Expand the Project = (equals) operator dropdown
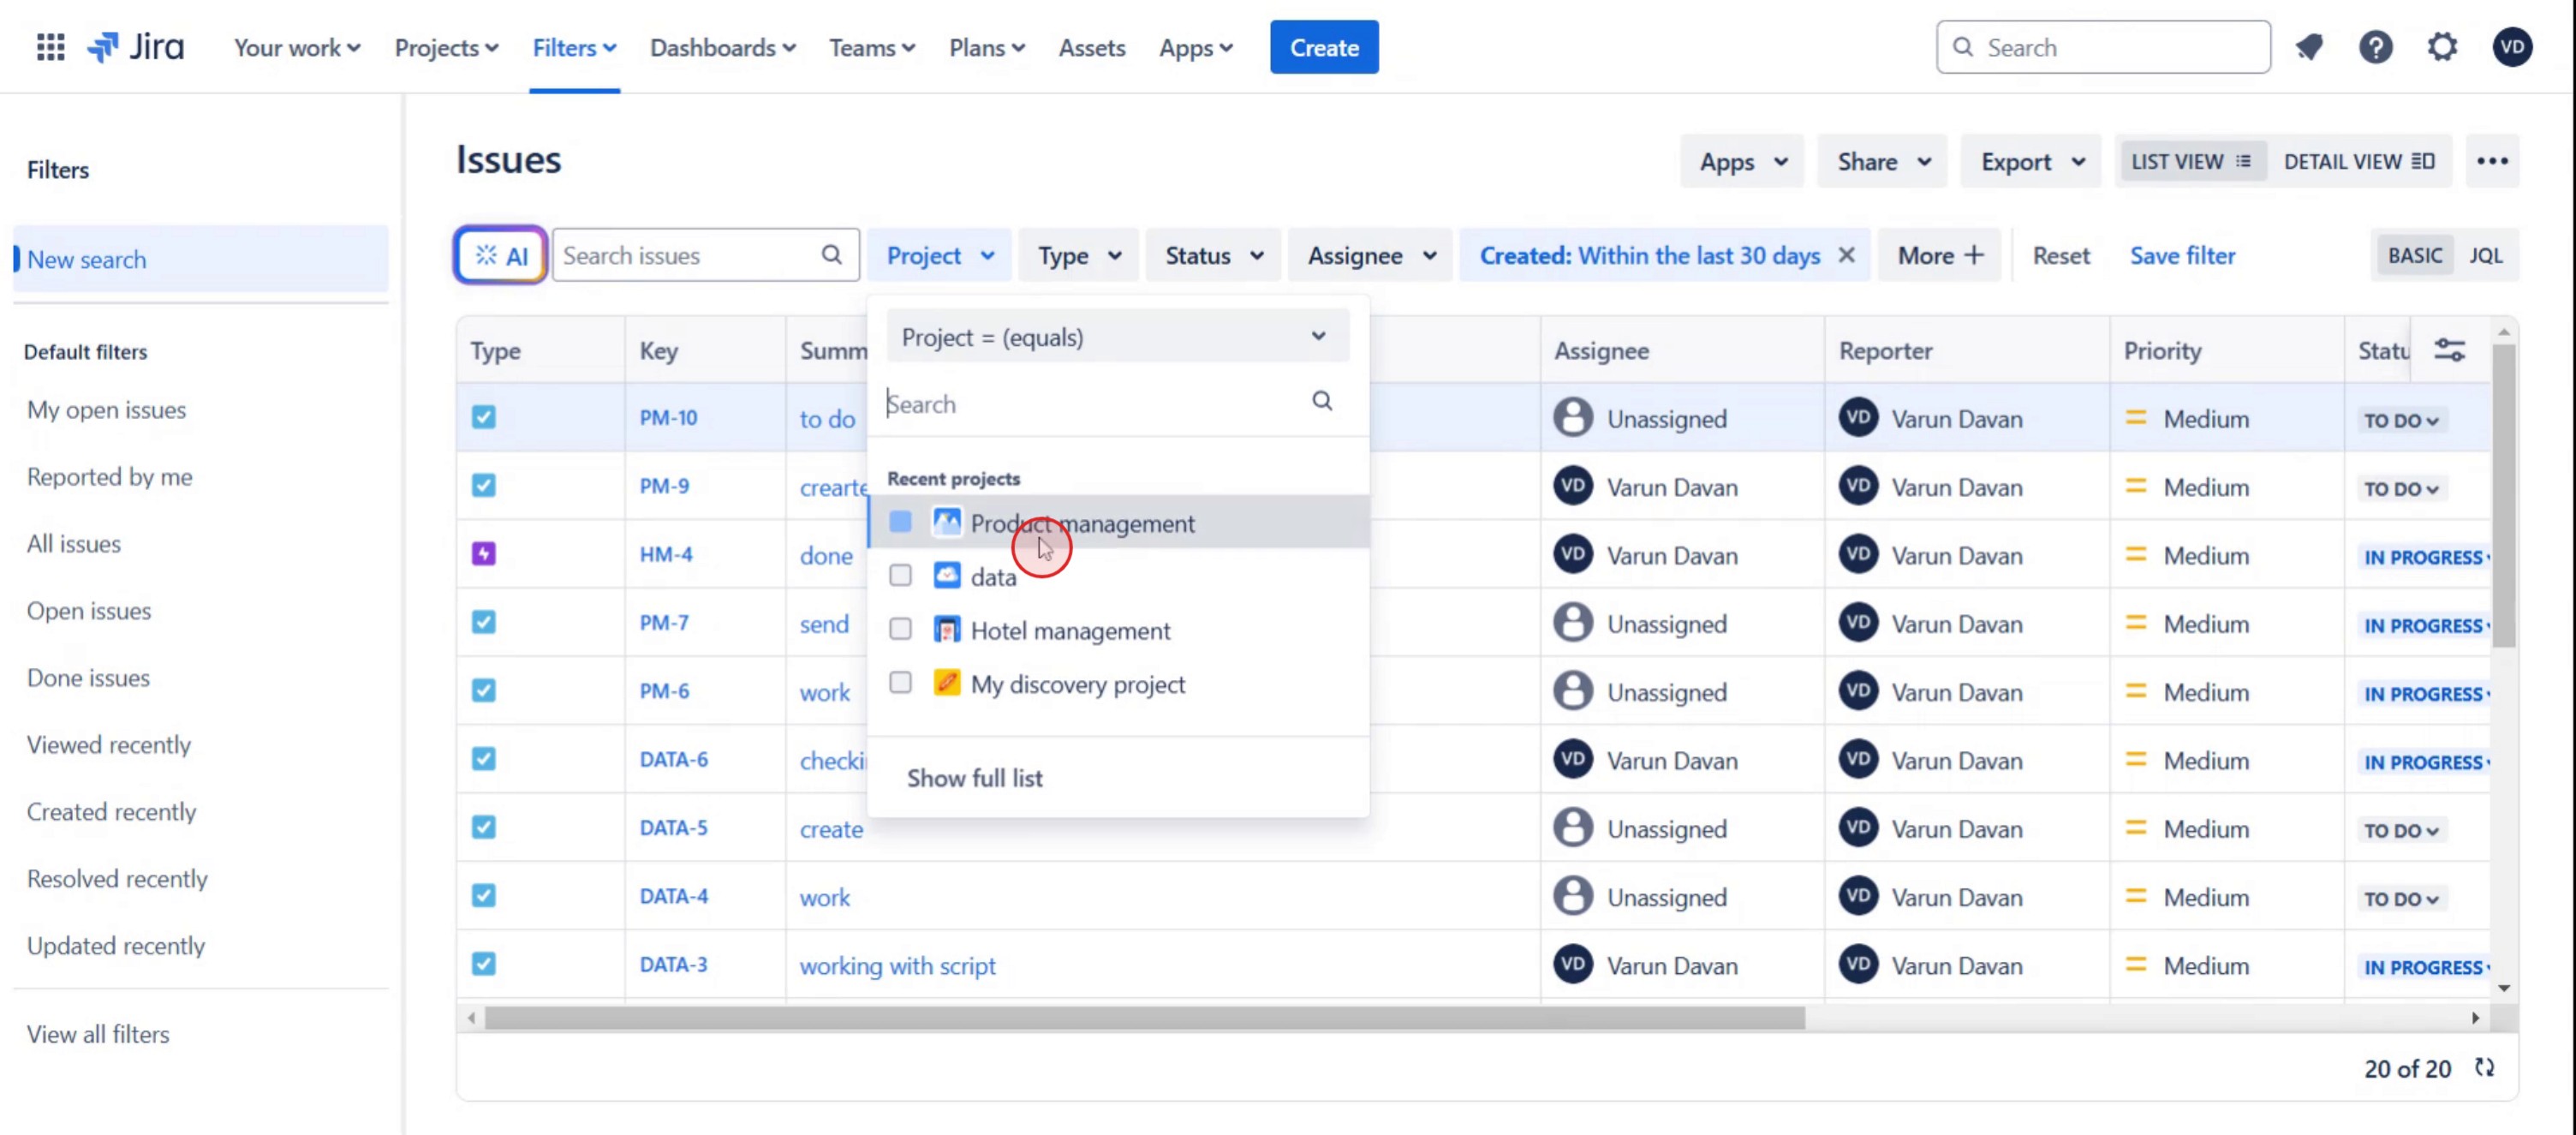Viewport: 2576px width, 1135px height. pyautogui.click(x=1116, y=337)
